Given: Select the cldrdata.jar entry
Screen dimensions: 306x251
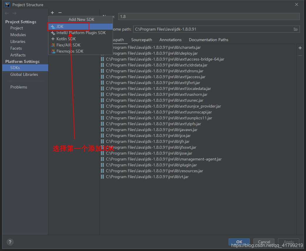Looking at the screenshot, I should (x=198, y=65).
